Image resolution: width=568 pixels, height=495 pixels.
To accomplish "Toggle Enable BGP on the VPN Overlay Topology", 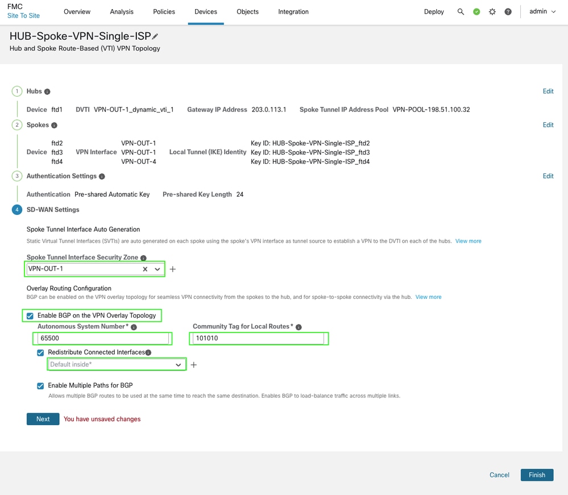I will pos(30,316).
